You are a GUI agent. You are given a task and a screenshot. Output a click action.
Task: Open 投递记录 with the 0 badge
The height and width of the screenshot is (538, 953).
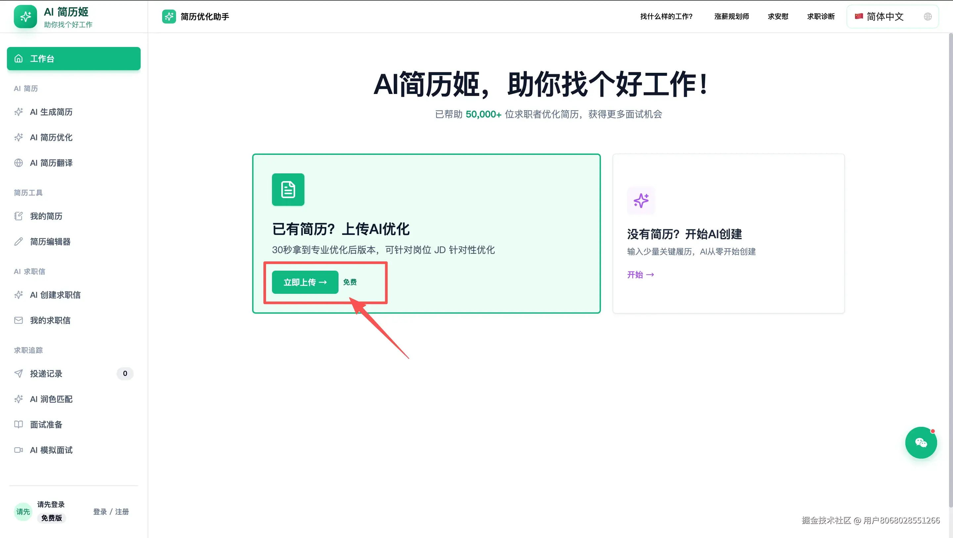pos(46,373)
